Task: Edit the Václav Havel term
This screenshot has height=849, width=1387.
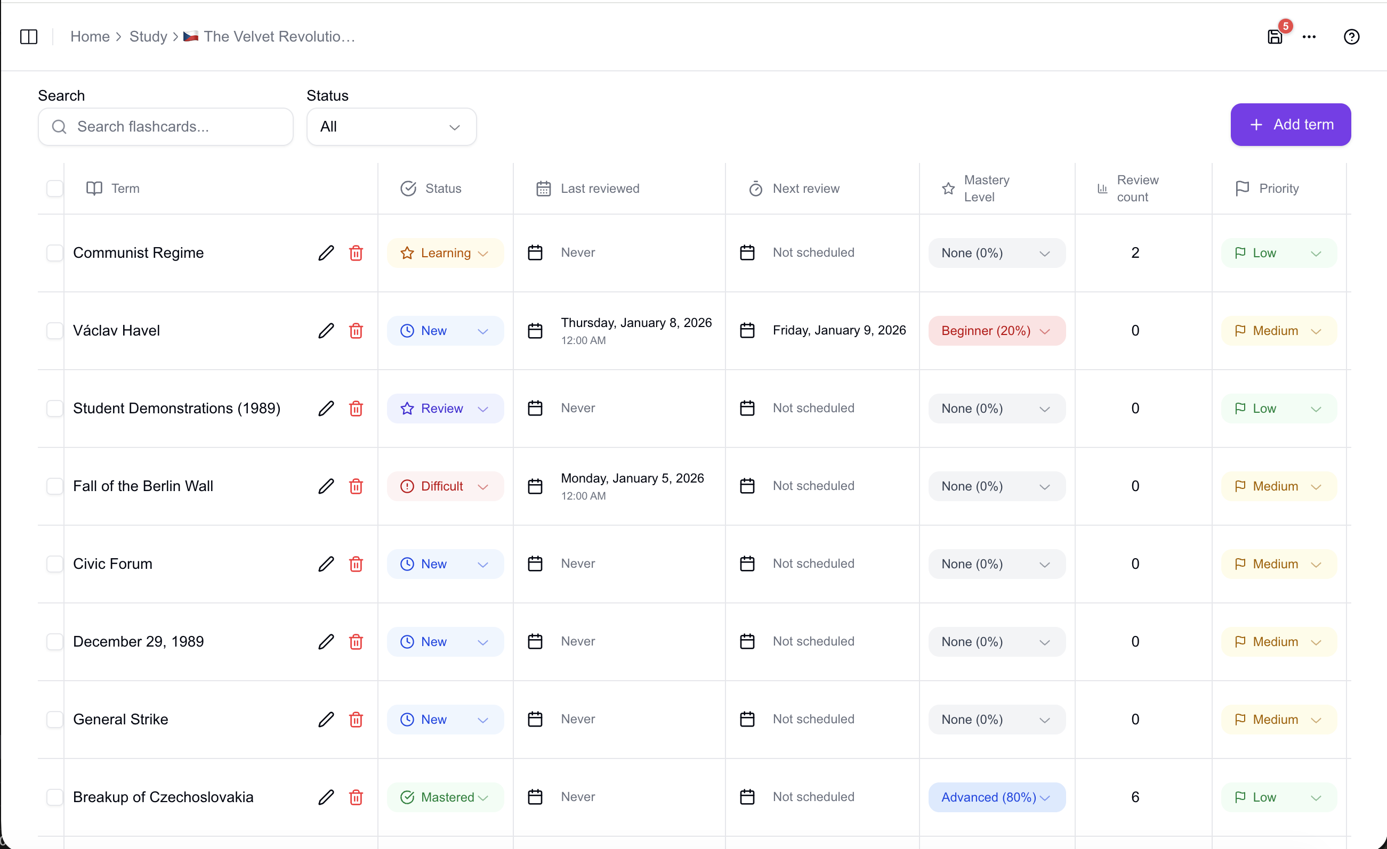Action: [x=326, y=331]
